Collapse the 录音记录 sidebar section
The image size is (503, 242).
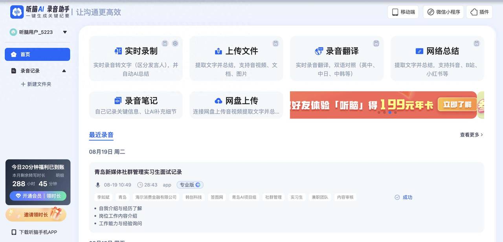[x=64, y=71]
